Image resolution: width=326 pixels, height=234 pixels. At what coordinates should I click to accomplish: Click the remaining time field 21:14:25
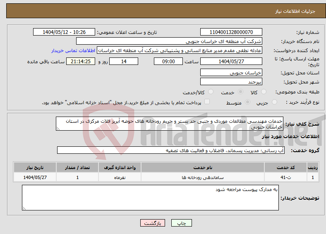[81, 61]
